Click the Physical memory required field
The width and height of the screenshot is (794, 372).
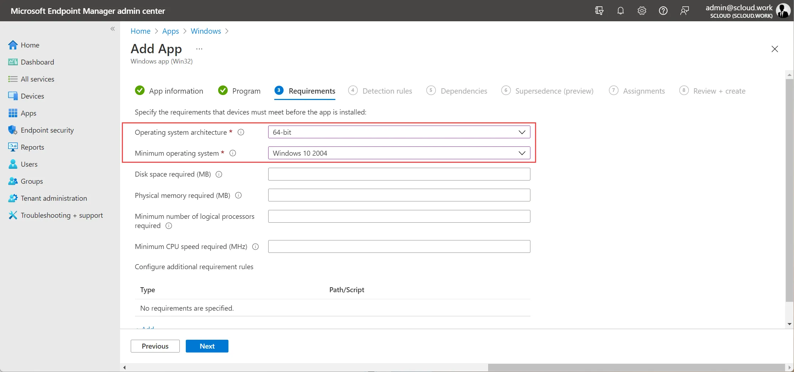399,195
